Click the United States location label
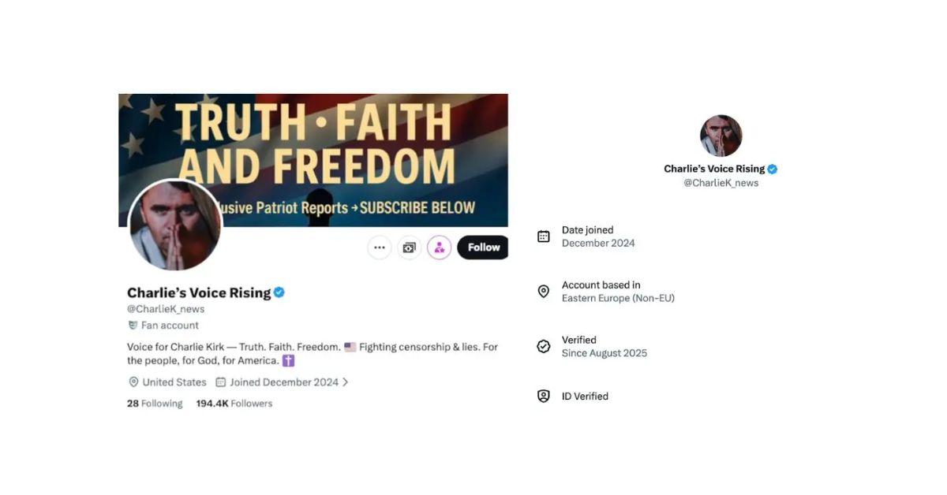The height and width of the screenshot is (495, 947). [x=174, y=381]
